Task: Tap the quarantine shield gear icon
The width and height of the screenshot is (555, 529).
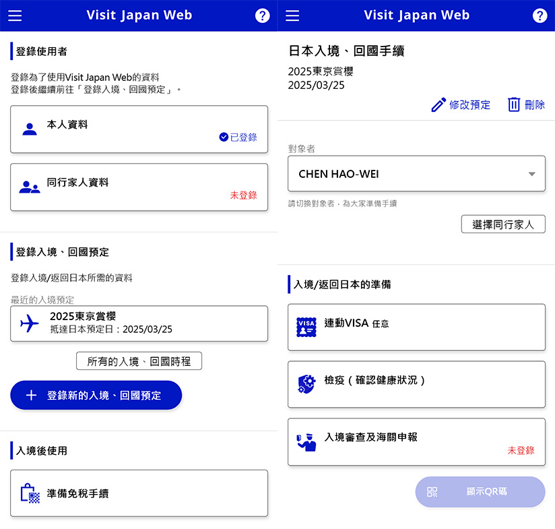Action: coord(306,384)
